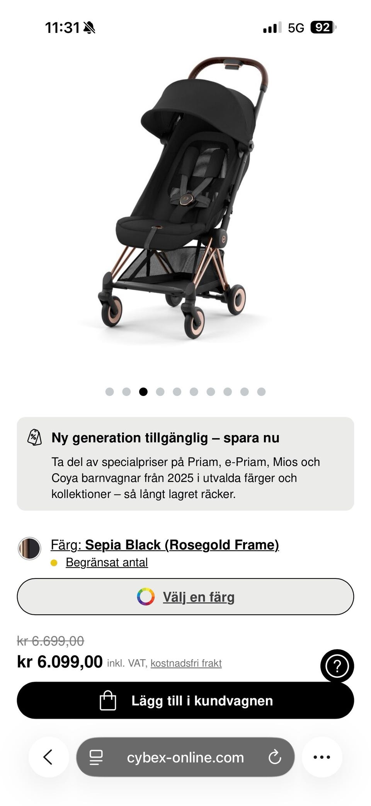Reload the cybex-online.com page
Image resolution: width=371 pixels, height=806 pixels.
coord(274,757)
